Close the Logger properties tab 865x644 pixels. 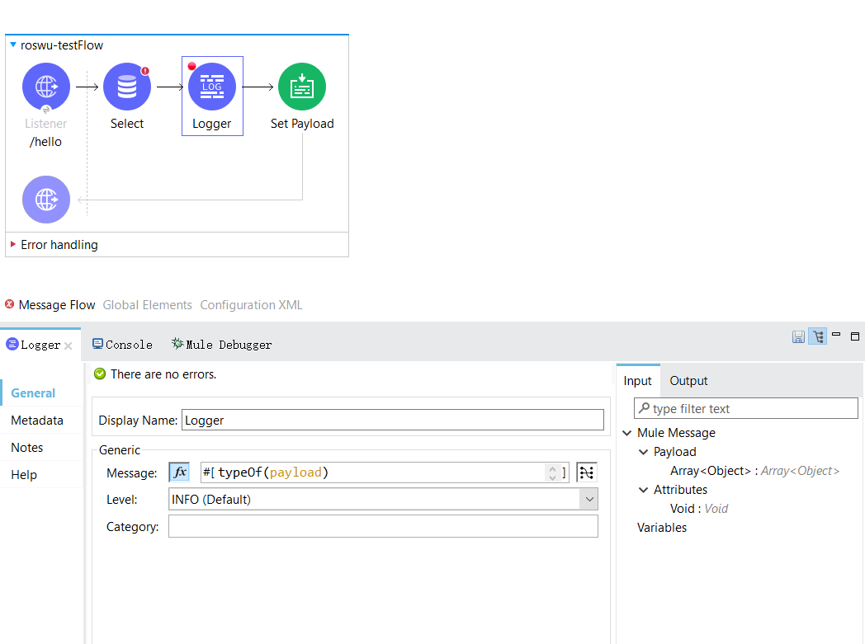[x=68, y=346]
